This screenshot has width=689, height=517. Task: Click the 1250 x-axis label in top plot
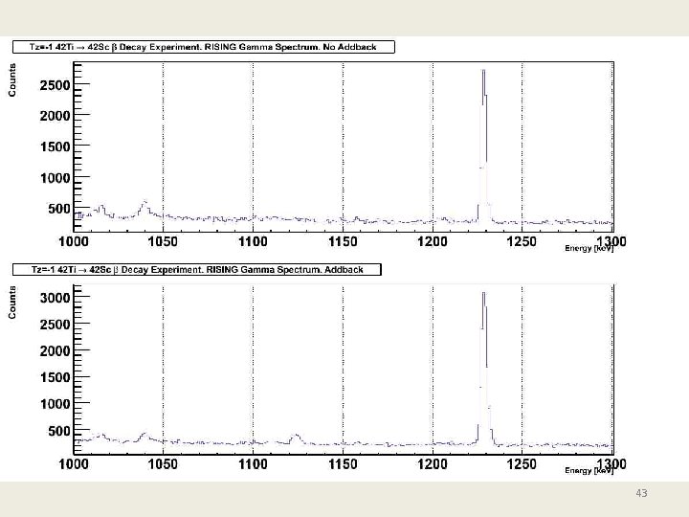coord(522,241)
